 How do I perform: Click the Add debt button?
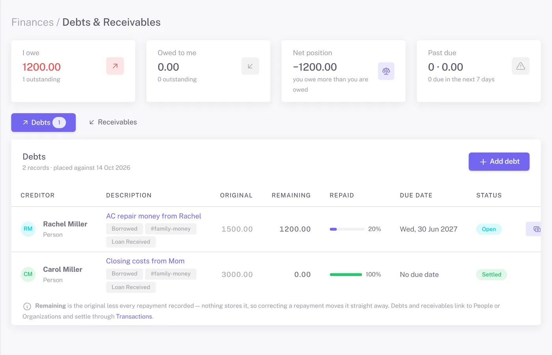(x=499, y=162)
